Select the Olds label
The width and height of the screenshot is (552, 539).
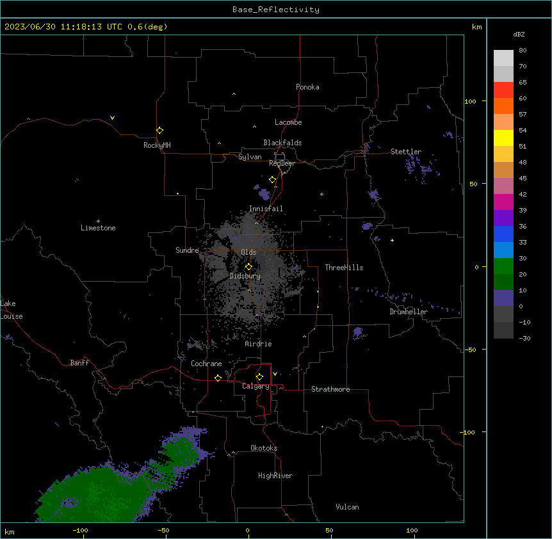248,252
